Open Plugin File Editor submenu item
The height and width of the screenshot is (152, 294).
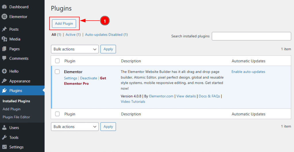coord(16,117)
